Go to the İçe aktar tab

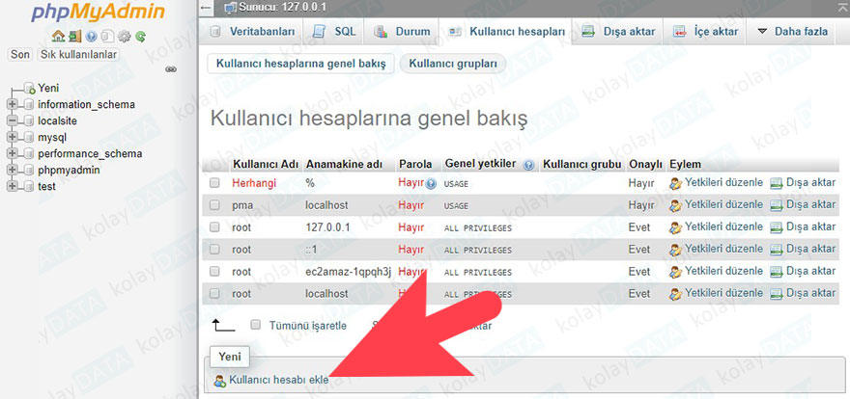tap(706, 32)
